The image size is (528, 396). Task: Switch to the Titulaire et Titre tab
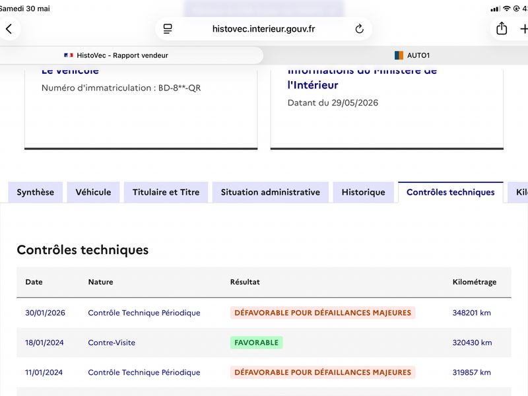(x=166, y=192)
